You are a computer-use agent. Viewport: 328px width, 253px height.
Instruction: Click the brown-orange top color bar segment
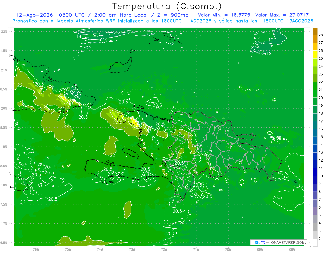[315, 31]
